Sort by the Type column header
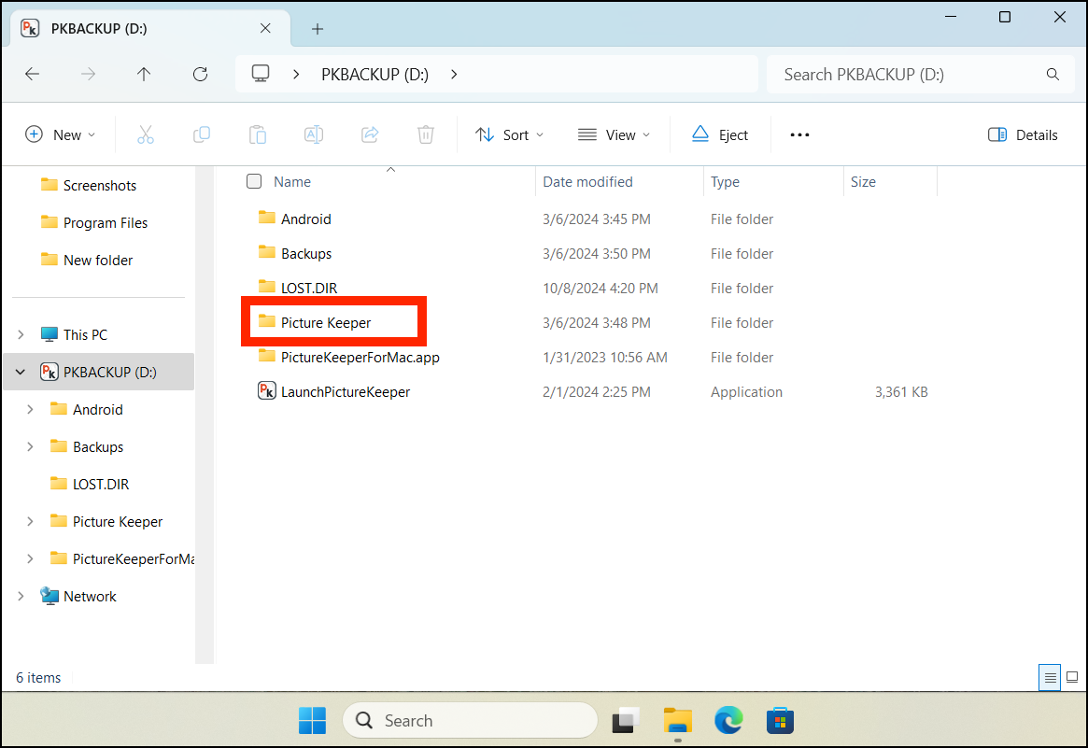 [x=725, y=181]
